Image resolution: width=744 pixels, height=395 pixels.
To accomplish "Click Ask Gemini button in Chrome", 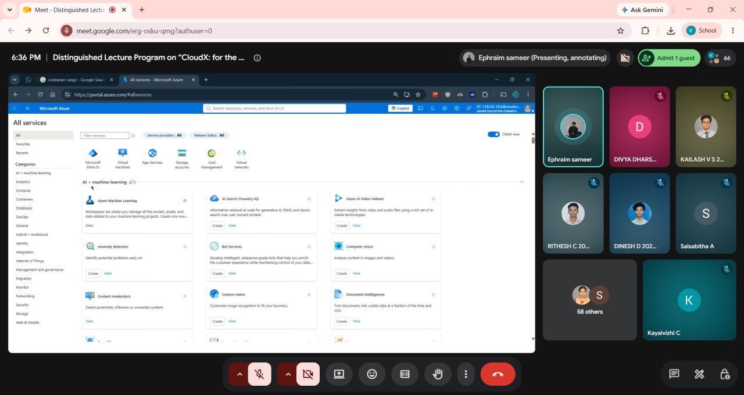I will [643, 10].
